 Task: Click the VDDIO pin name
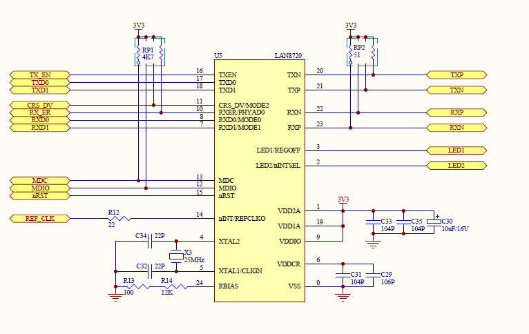click(290, 242)
